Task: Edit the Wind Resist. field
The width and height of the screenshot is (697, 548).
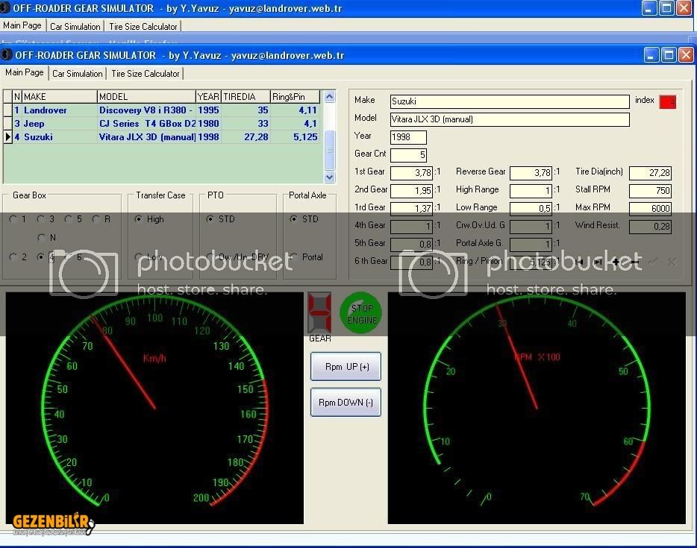Action: click(650, 227)
